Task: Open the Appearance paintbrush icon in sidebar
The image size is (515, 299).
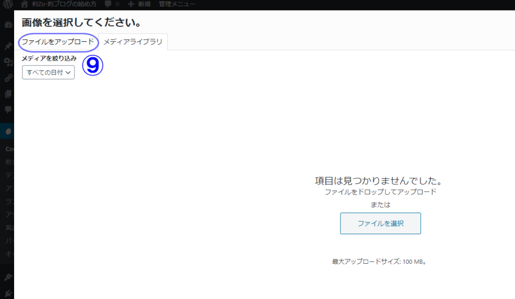Action: tap(8, 277)
